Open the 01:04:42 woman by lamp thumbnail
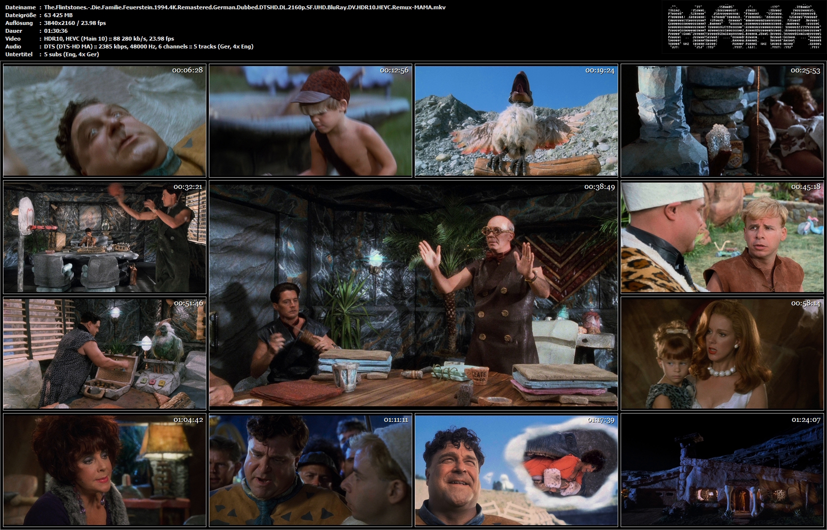 point(104,470)
